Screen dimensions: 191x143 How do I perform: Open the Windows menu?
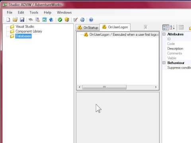(x=64, y=12)
